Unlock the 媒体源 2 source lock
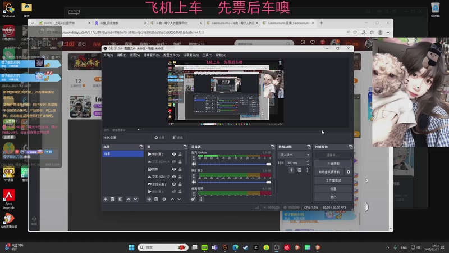The width and height of the screenshot is (449, 253). coord(180,154)
